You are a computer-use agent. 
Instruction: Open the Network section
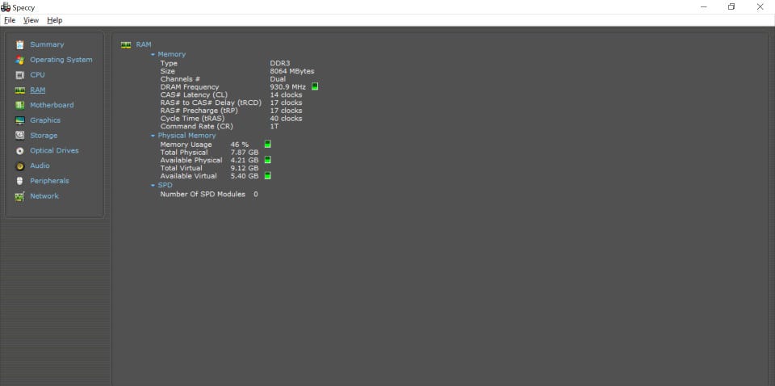(x=44, y=196)
